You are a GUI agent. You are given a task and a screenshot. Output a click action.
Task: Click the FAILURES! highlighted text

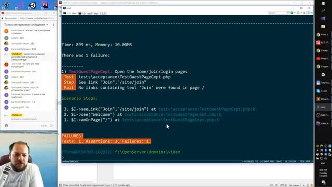(x=73, y=136)
